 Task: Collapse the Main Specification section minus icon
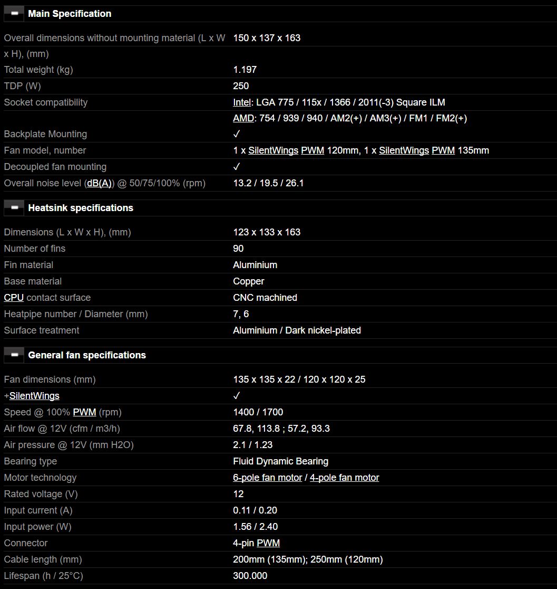click(14, 14)
